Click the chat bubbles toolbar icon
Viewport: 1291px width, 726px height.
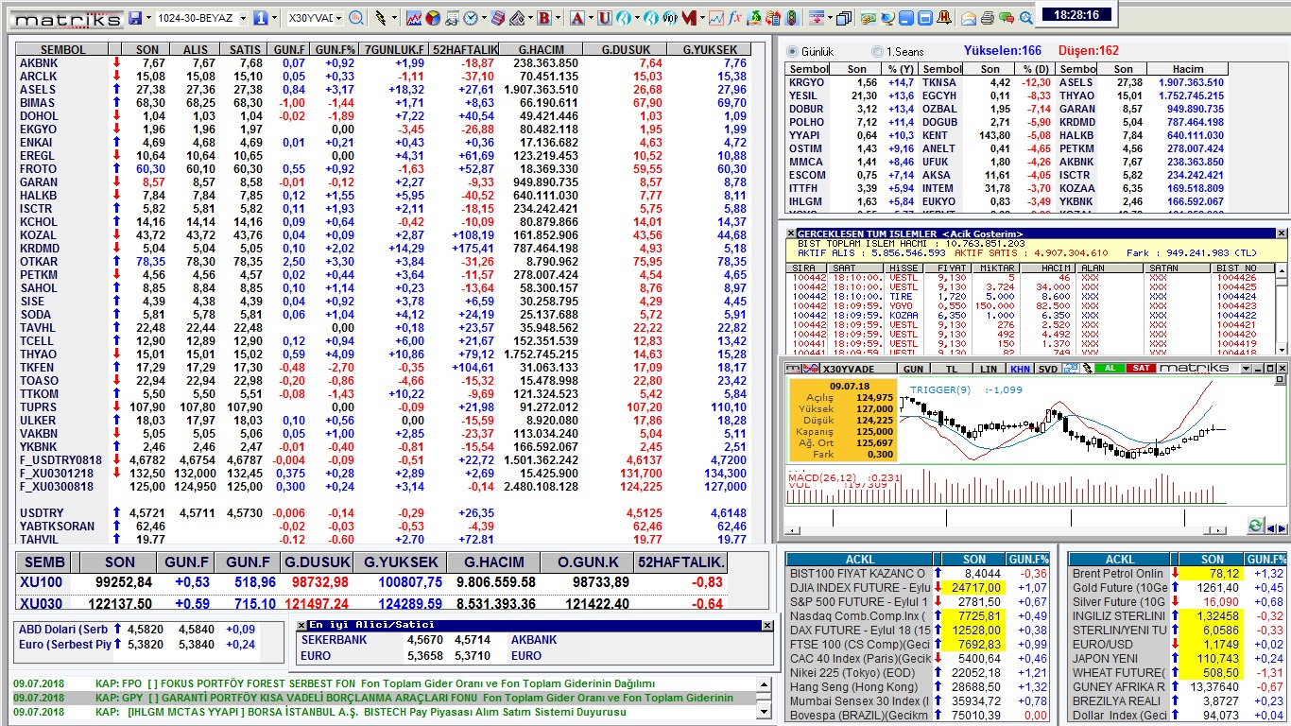1006,18
